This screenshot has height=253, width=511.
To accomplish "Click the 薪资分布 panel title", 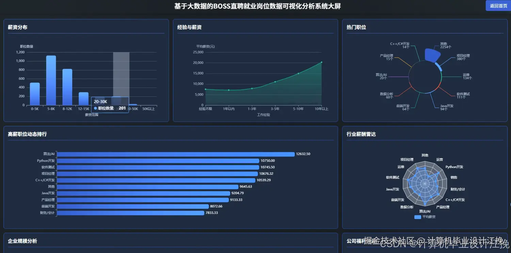I will (17, 27).
